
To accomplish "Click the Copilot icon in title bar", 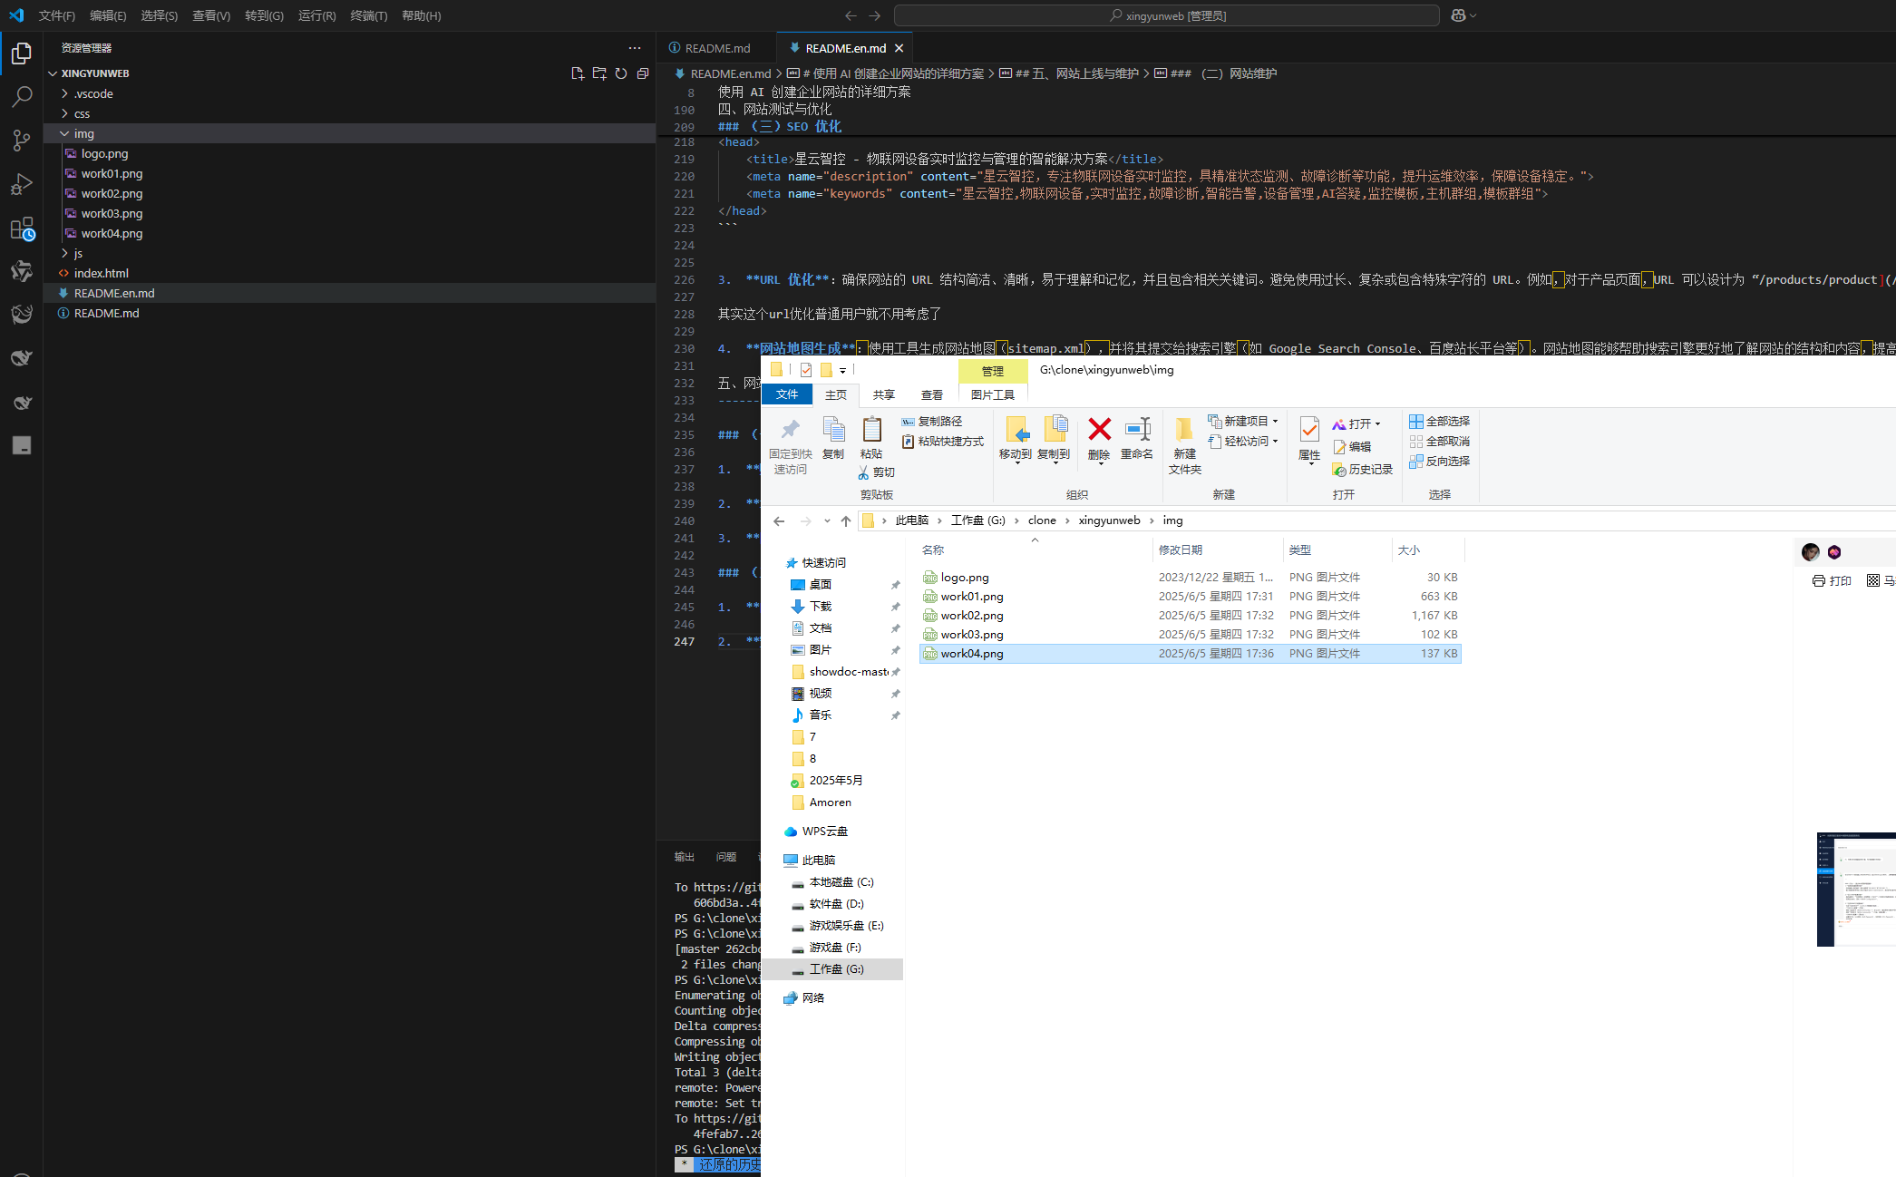I will (x=1458, y=15).
